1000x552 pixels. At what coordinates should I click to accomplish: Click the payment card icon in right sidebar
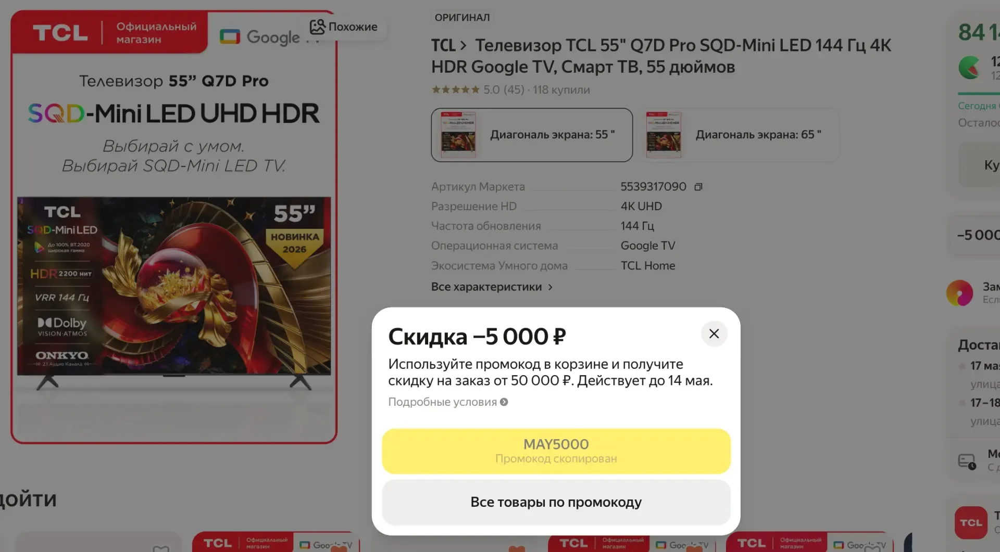[967, 461]
